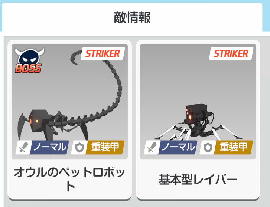Click the sword icon on the boss card
Viewport: 270px width, 207px height.
[x=23, y=148]
